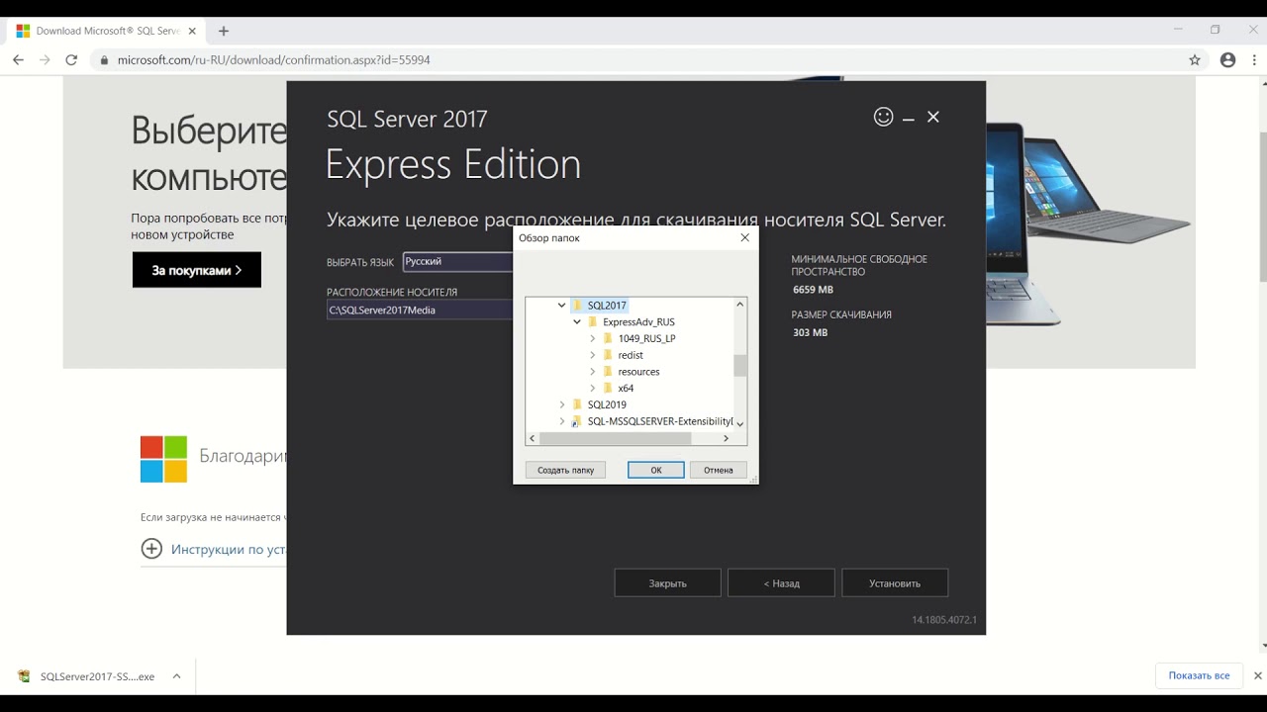Click the За покупками button
Image resolution: width=1267 pixels, height=712 pixels.
197,270
